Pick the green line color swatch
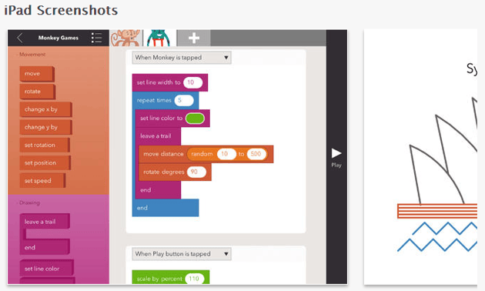This screenshot has height=291, width=485. [x=195, y=119]
